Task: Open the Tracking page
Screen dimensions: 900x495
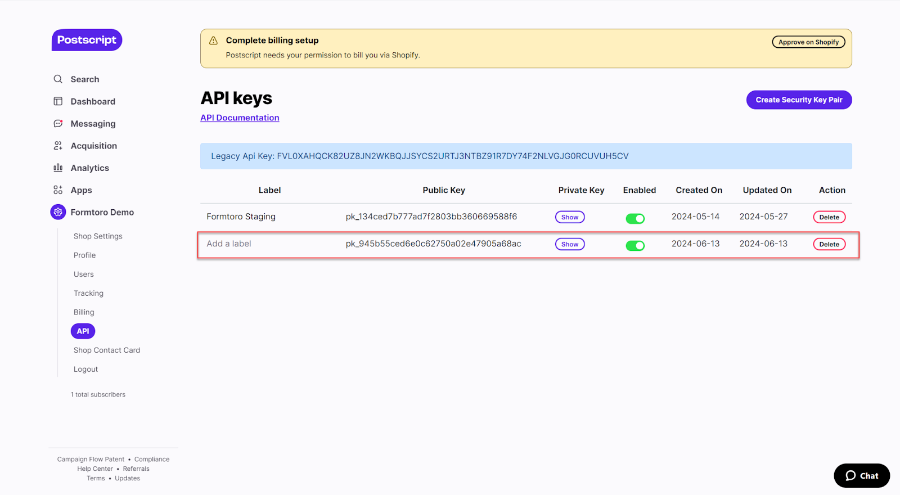Action: point(89,294)
